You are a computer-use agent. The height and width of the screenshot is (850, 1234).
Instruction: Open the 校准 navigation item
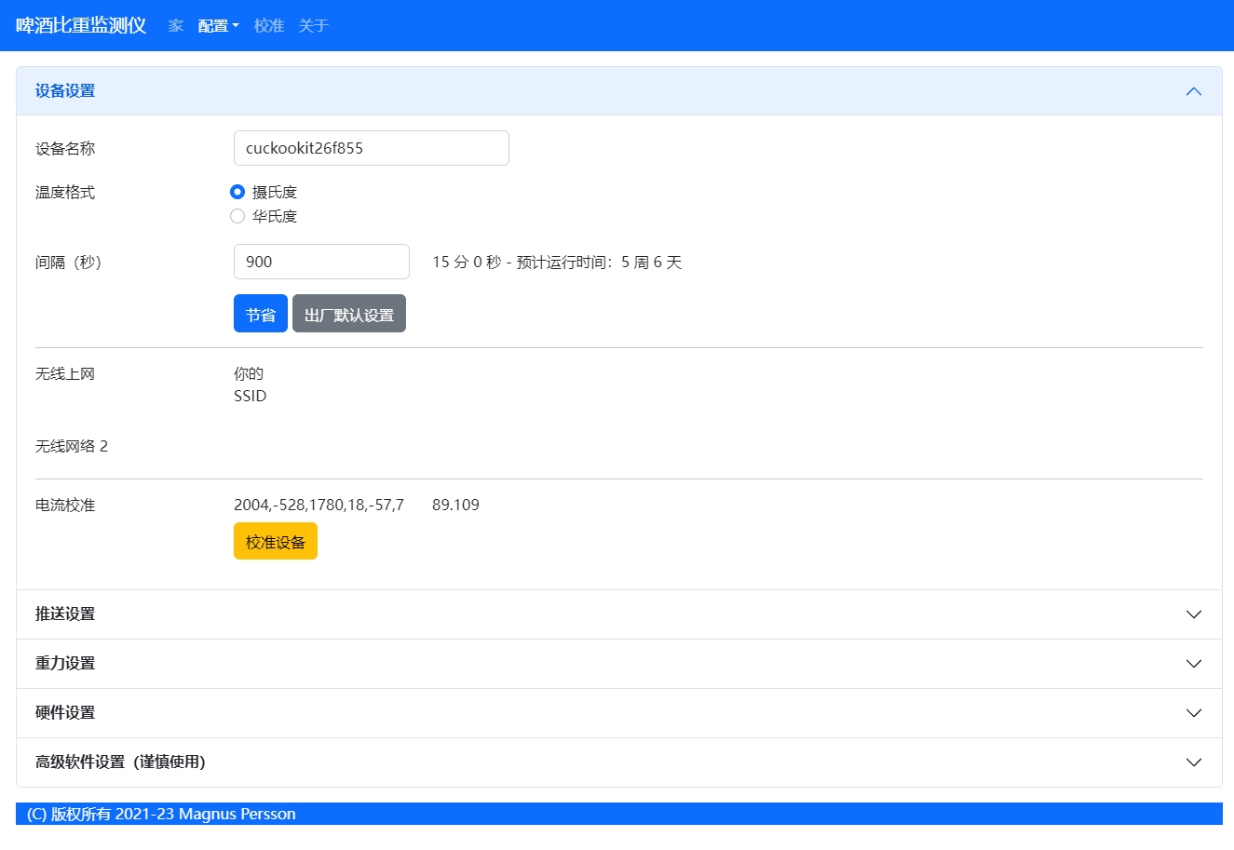coord(268,26)
